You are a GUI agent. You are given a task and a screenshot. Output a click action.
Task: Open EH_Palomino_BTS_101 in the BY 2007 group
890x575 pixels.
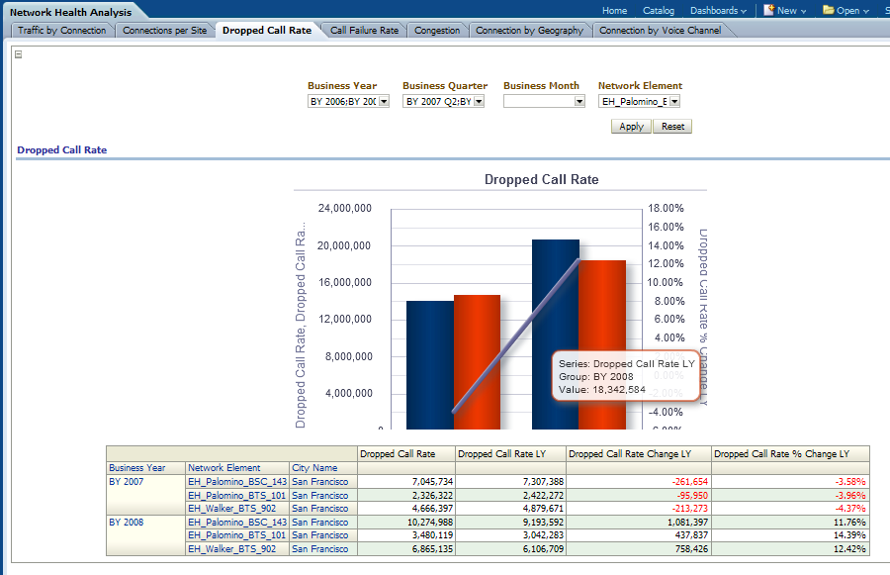pos(236,495)
